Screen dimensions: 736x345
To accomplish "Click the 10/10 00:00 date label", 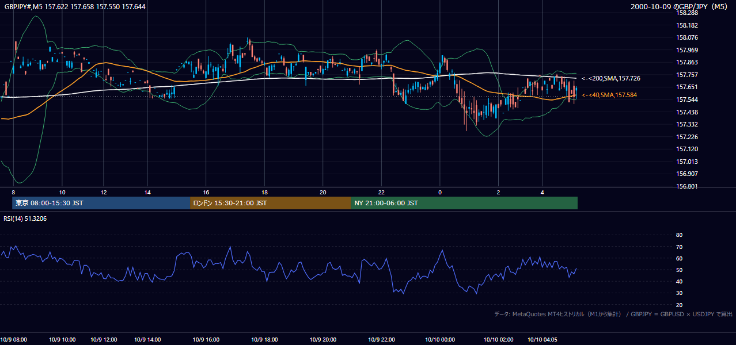I will [440, 340].
